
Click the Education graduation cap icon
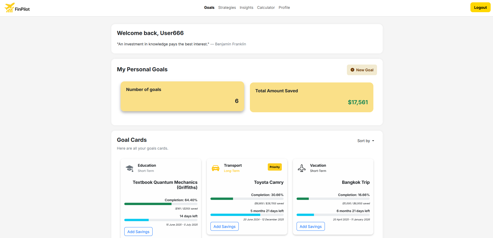coord(129,168)
